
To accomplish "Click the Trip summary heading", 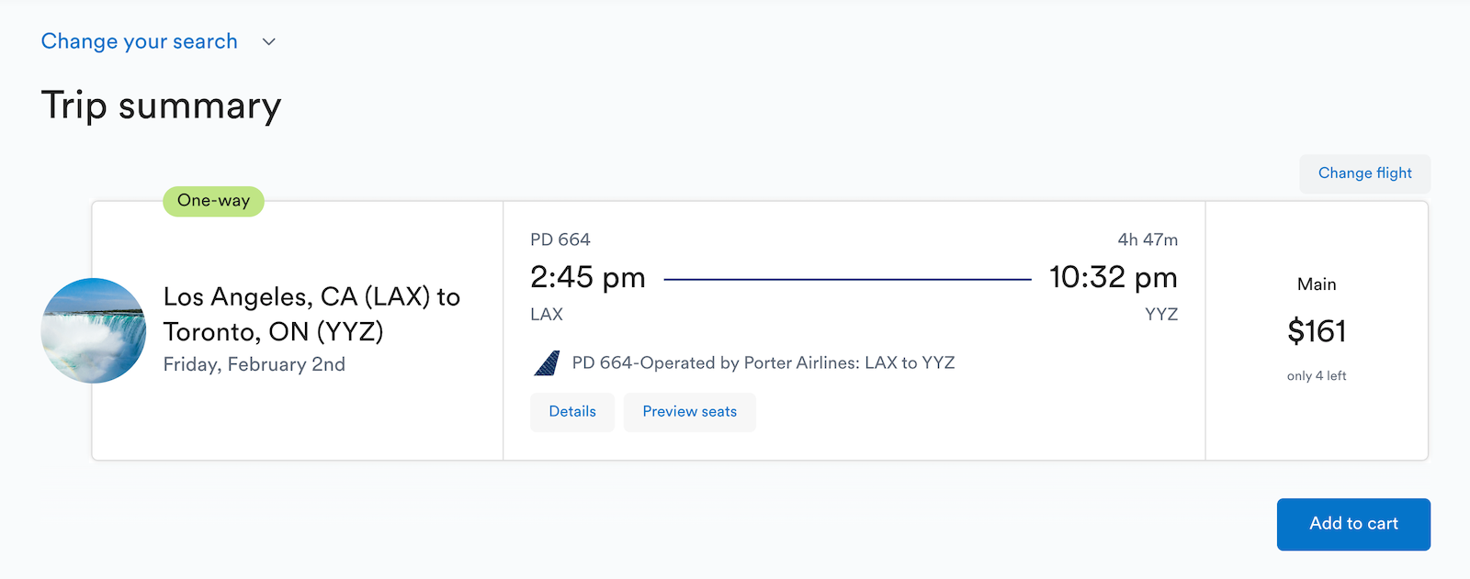I will [161, 106].
